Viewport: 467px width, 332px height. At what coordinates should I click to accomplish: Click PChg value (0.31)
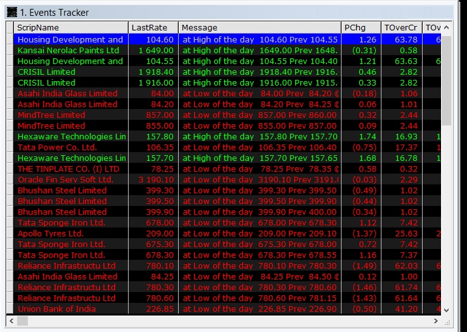point(364,50)
